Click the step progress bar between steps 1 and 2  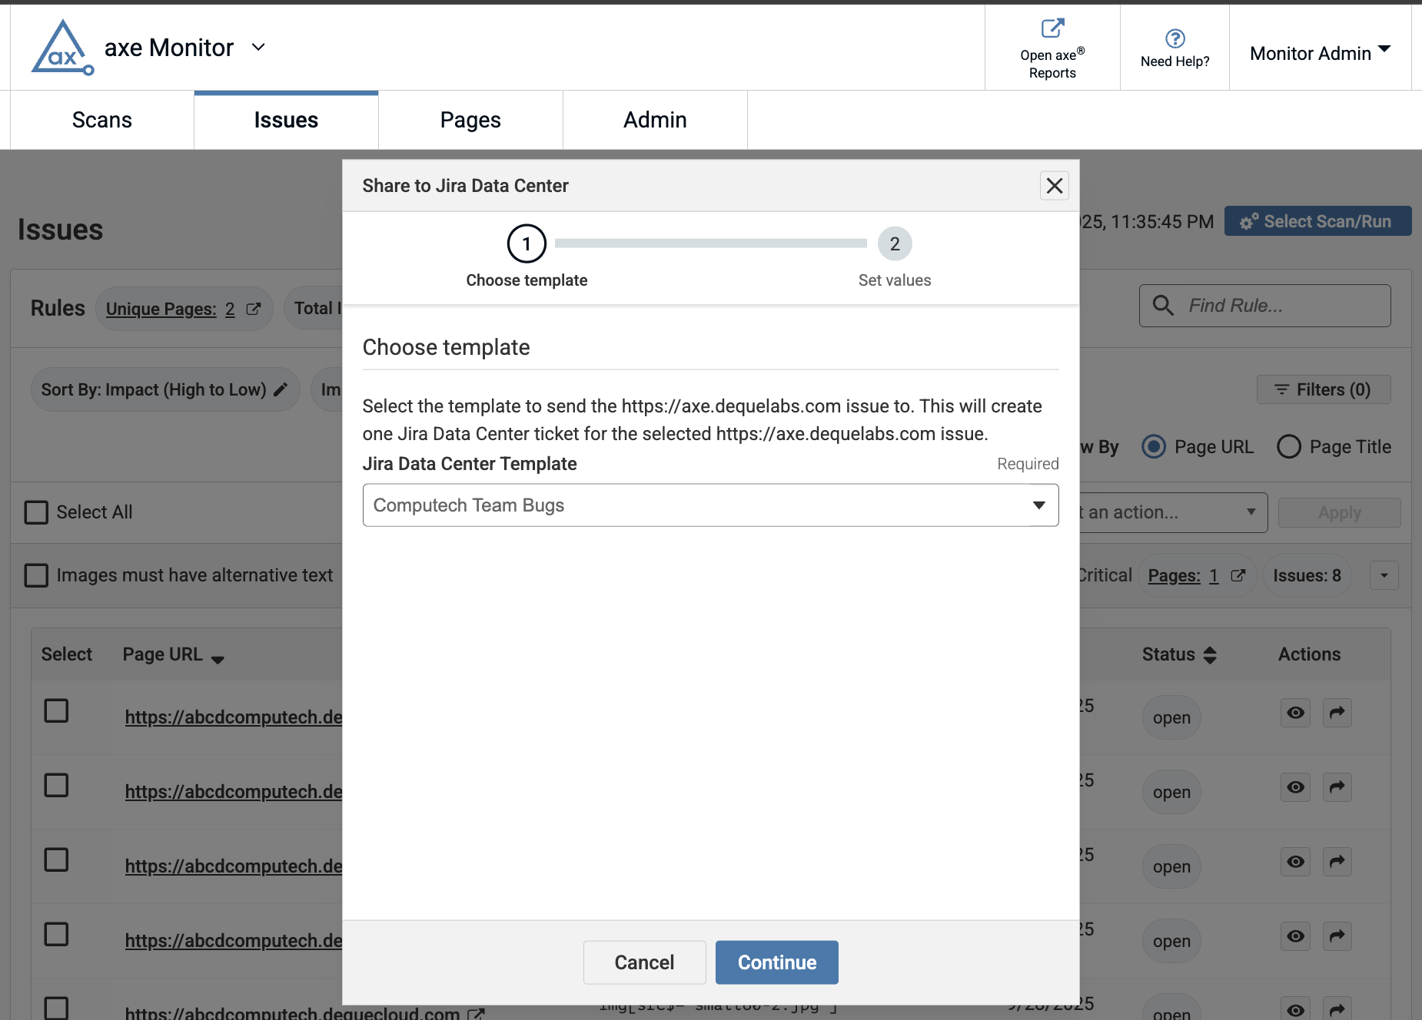coord(710,243)
